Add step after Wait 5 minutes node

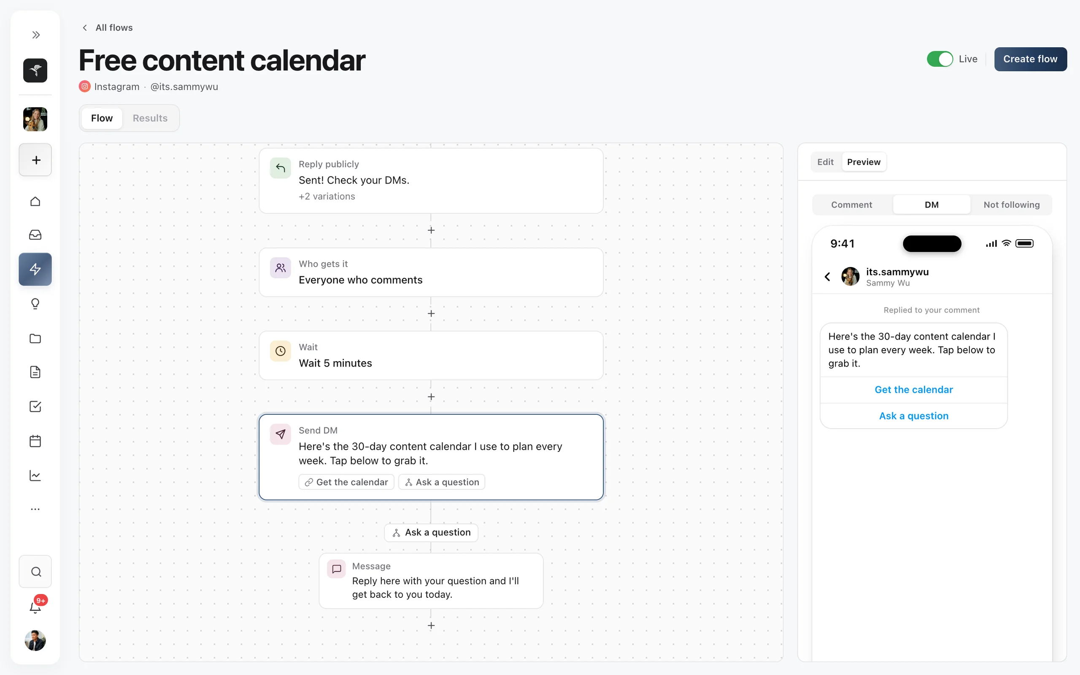tap(431, 397)
